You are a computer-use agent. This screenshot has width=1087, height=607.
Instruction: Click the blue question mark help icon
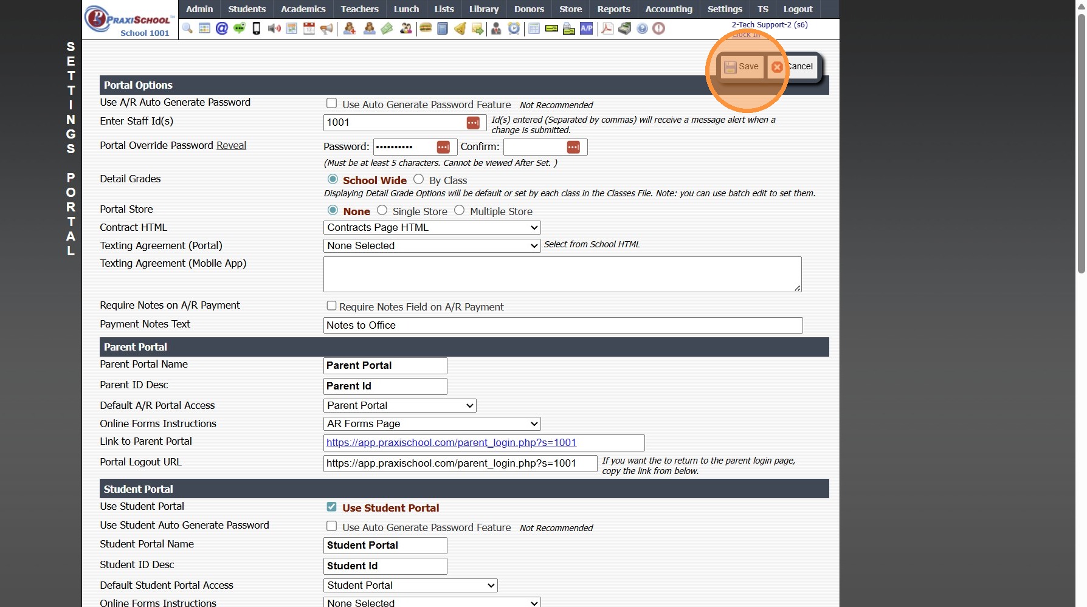tap(642, 29)
